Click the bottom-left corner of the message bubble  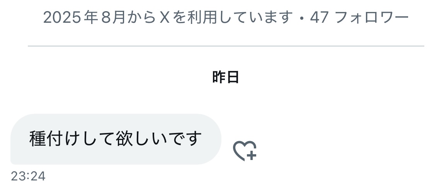coord(12,162)
